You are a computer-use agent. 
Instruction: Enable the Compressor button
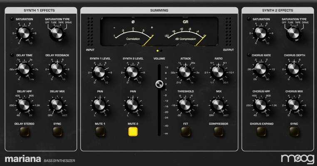click(218, 132)
